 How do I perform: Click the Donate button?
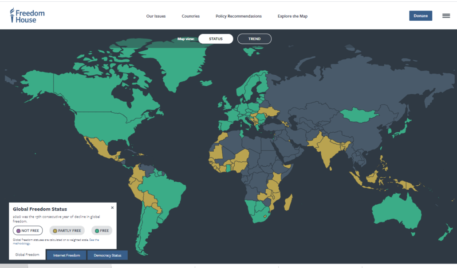pos(421,15)
